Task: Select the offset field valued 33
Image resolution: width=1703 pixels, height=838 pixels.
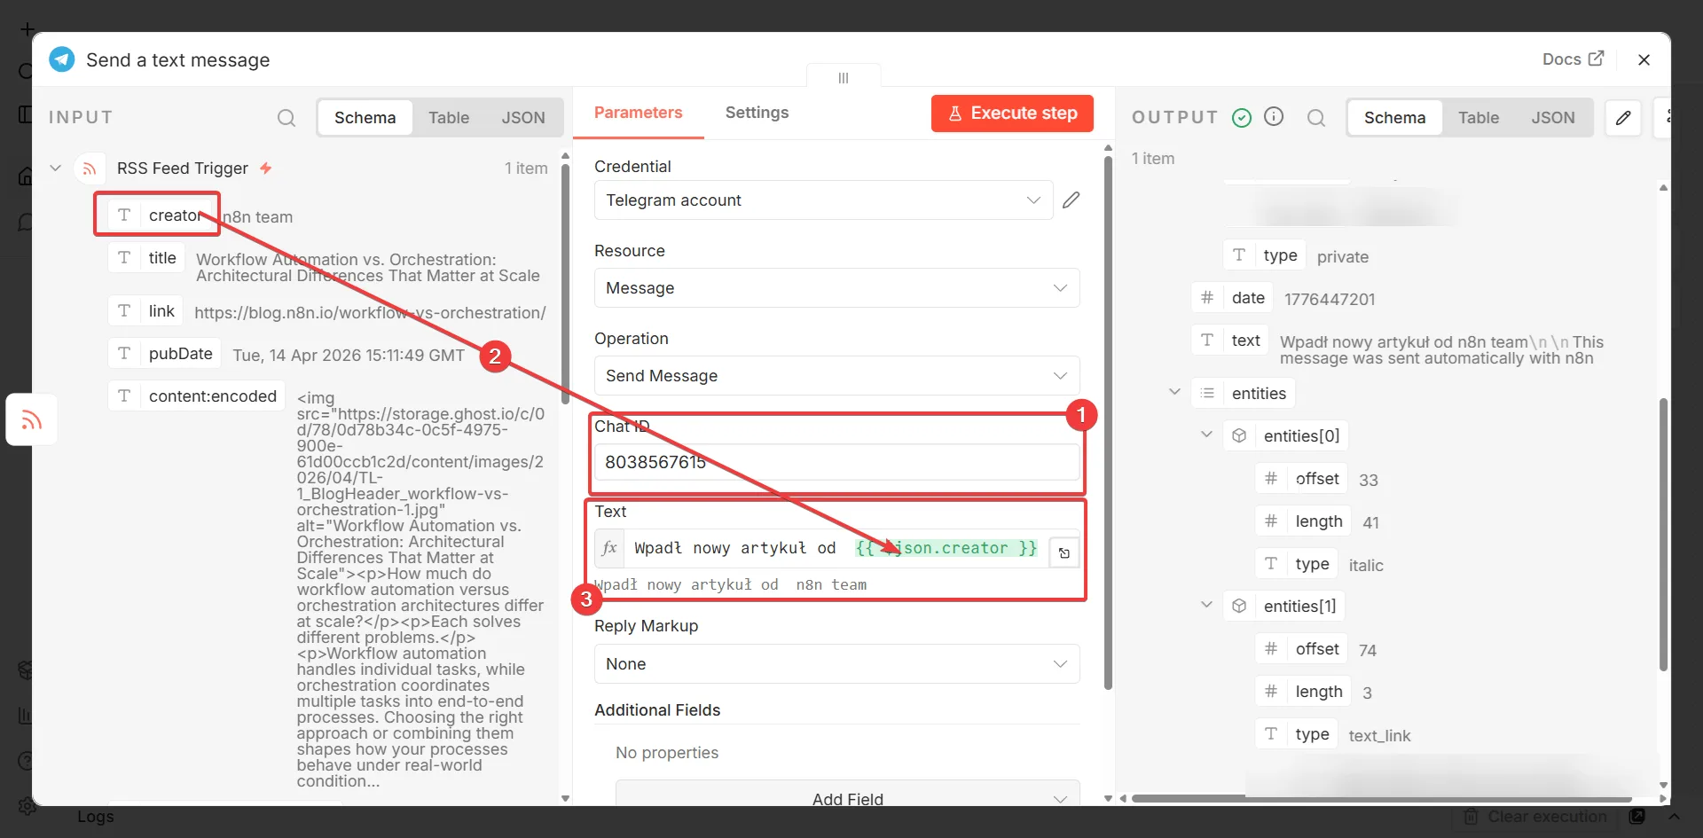Action: click(1301, 479)
